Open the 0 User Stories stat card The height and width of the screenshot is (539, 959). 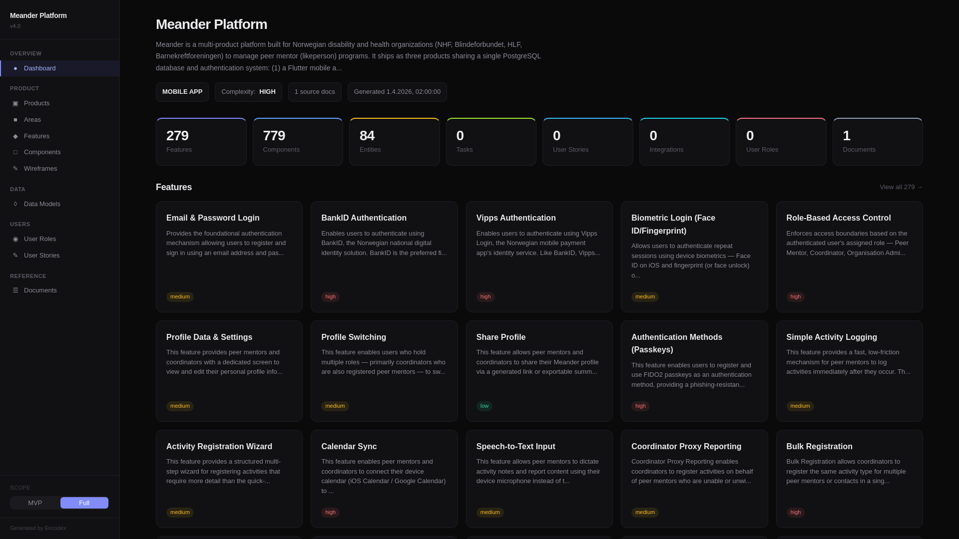(x=588, y=142)
